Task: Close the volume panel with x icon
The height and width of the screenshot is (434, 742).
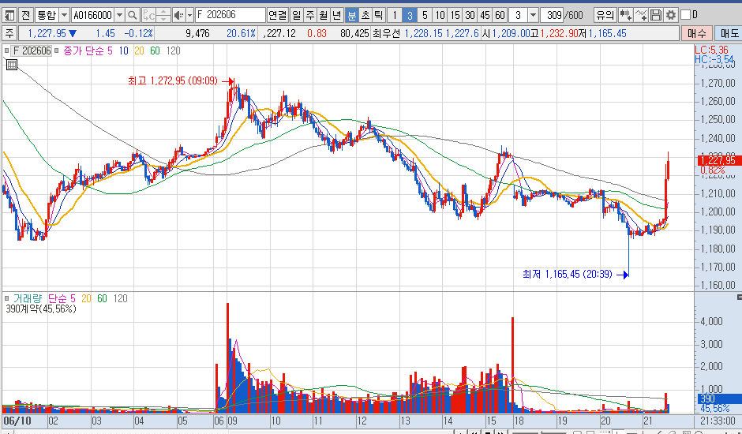Action: pos(739,297)
